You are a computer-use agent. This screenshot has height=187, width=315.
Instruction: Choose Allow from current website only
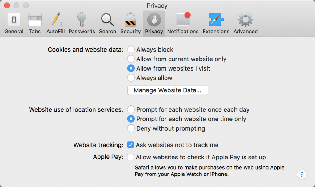131,59
